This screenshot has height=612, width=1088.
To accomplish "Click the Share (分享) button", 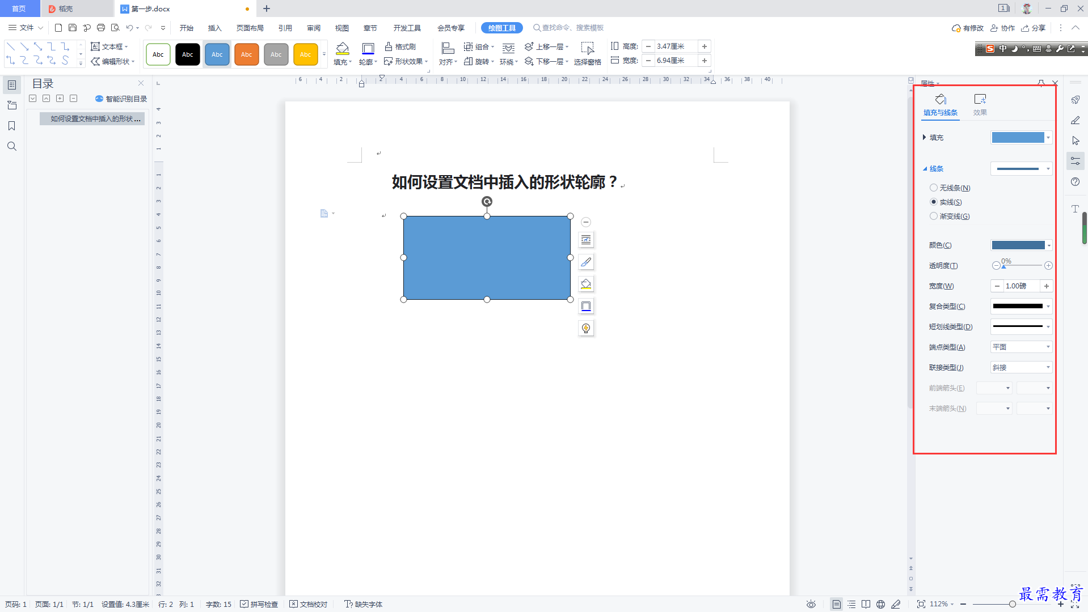I will (1033, 28).
